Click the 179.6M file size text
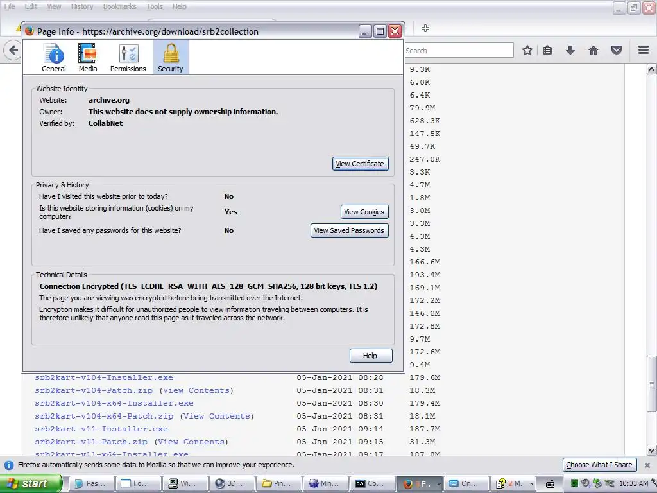The image size is (657, 493). pos(425,377)
